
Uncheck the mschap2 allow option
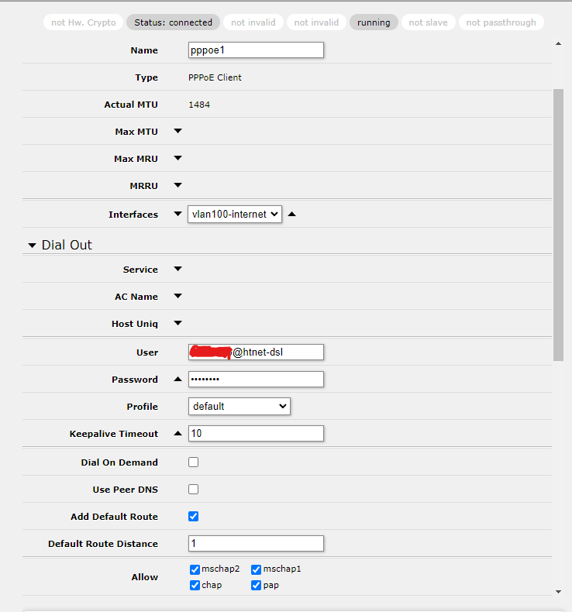tap(195, 569)
